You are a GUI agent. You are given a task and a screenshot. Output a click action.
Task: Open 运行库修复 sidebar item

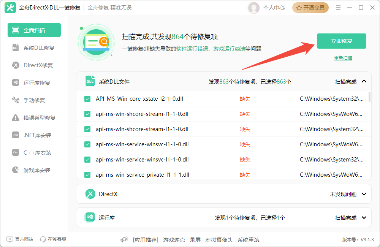pos(34,83)
